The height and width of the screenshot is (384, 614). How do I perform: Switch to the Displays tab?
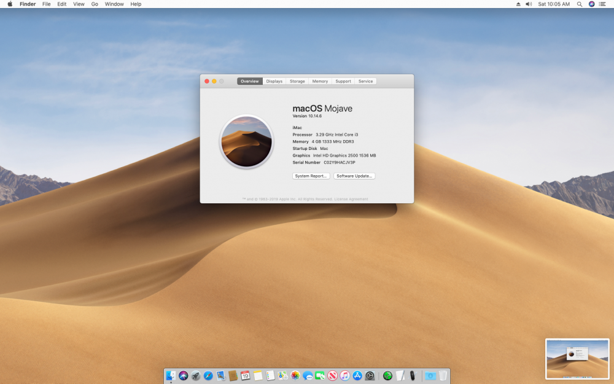pos(274,81)
